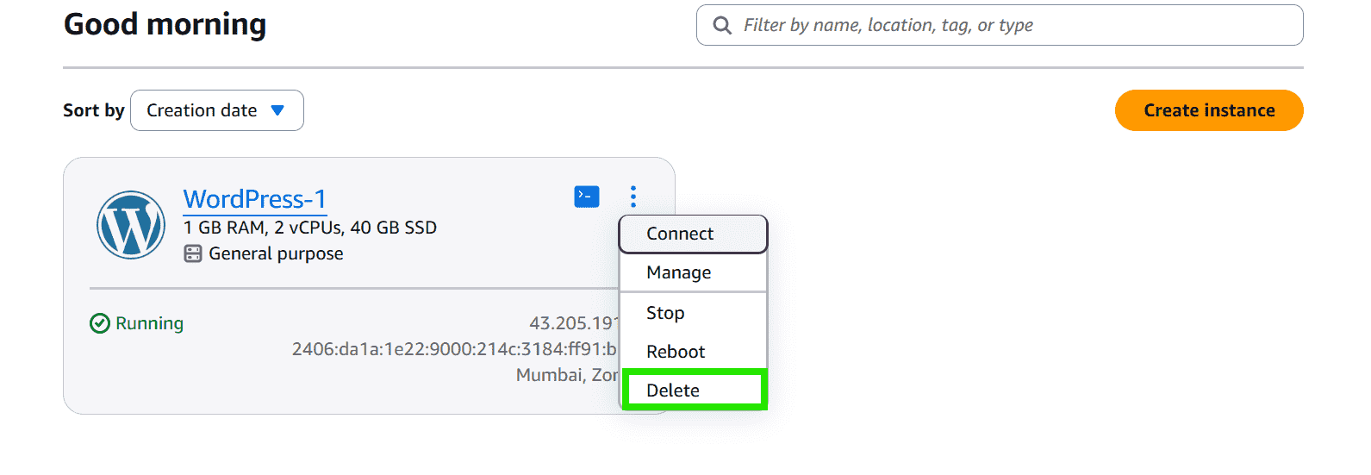Click the IPv6 address starting 2406:da1a

pos(454,349)
